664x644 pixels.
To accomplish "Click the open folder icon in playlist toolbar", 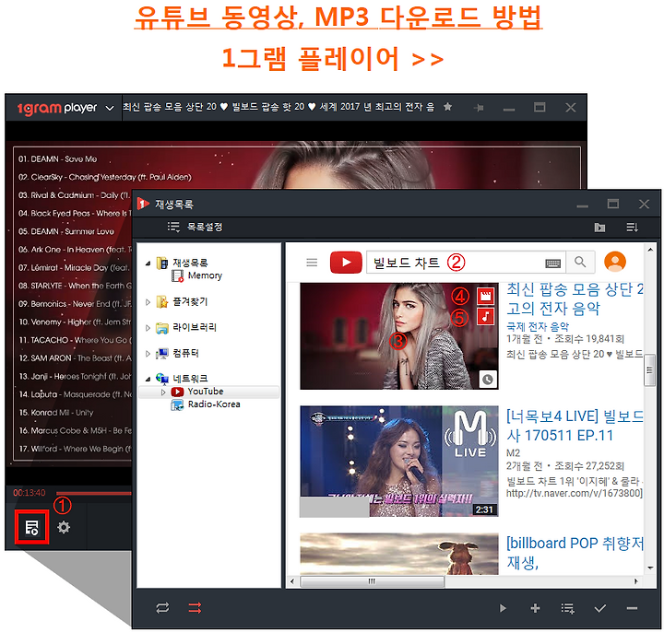I will coord(599,228).
